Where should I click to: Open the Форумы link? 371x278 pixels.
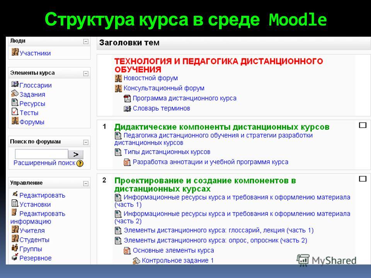pos(32,122)
